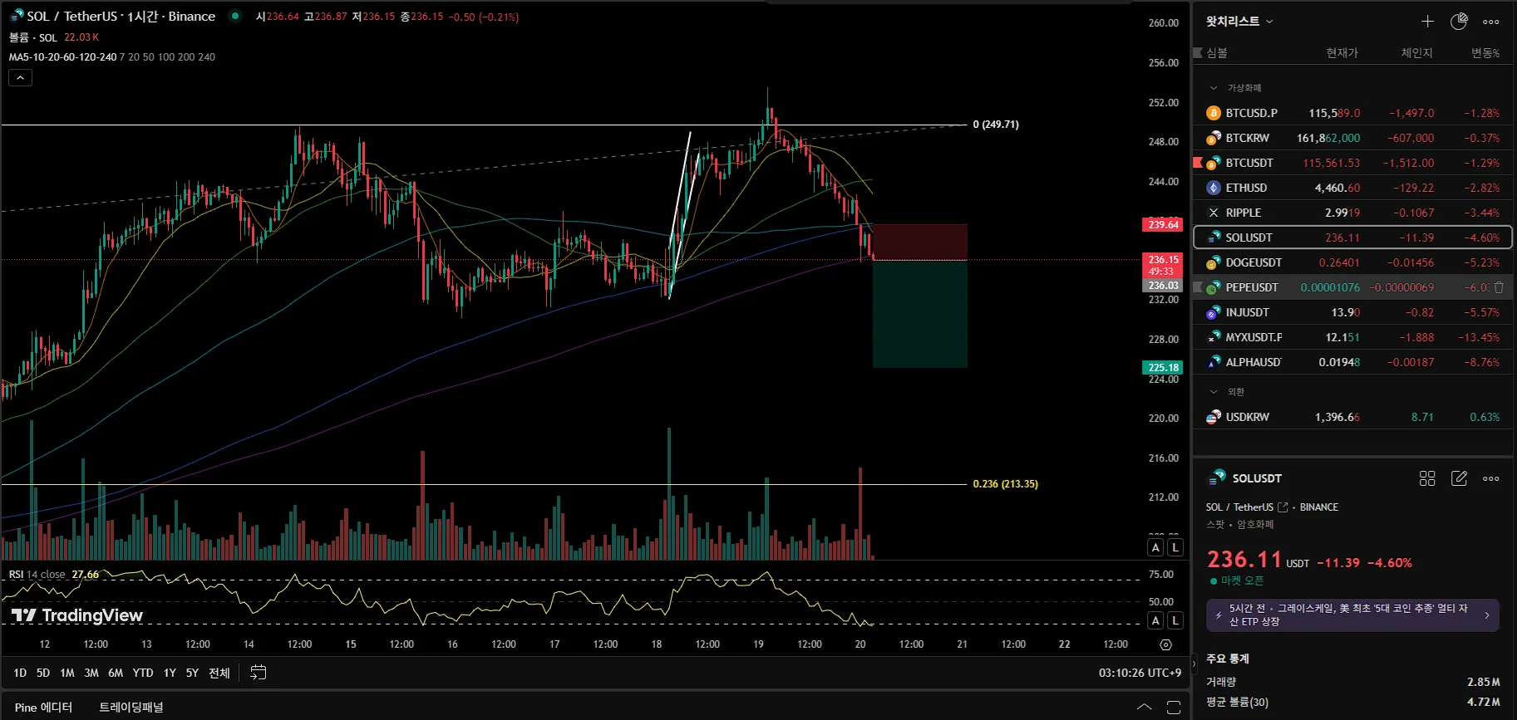Click the BTCUSD.P bitcoin icon

coord(1214,113)
